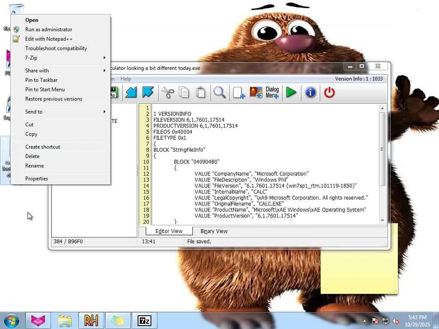Click the "Windows Phil" FileDescription line
Screen dimensions: 439x329
241,180
